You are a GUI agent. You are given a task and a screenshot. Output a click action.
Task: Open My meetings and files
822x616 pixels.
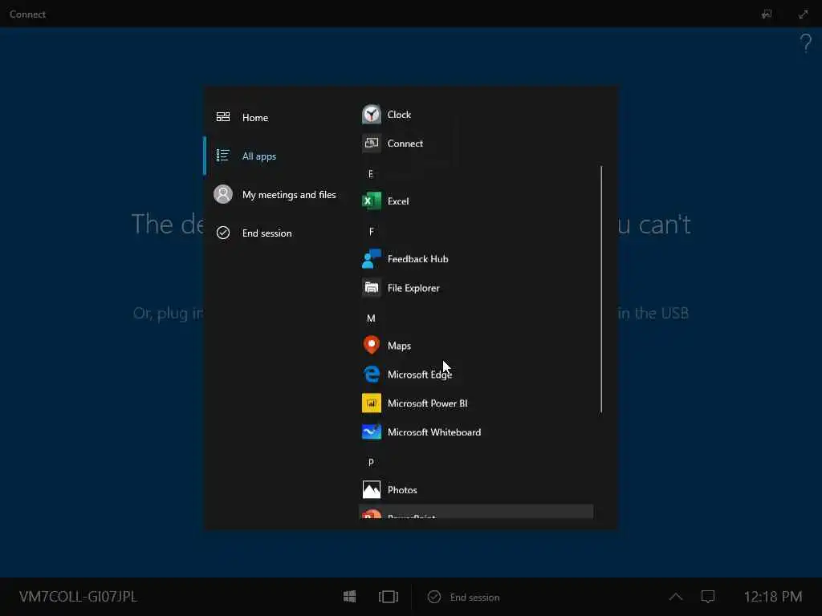pos(277,194)
